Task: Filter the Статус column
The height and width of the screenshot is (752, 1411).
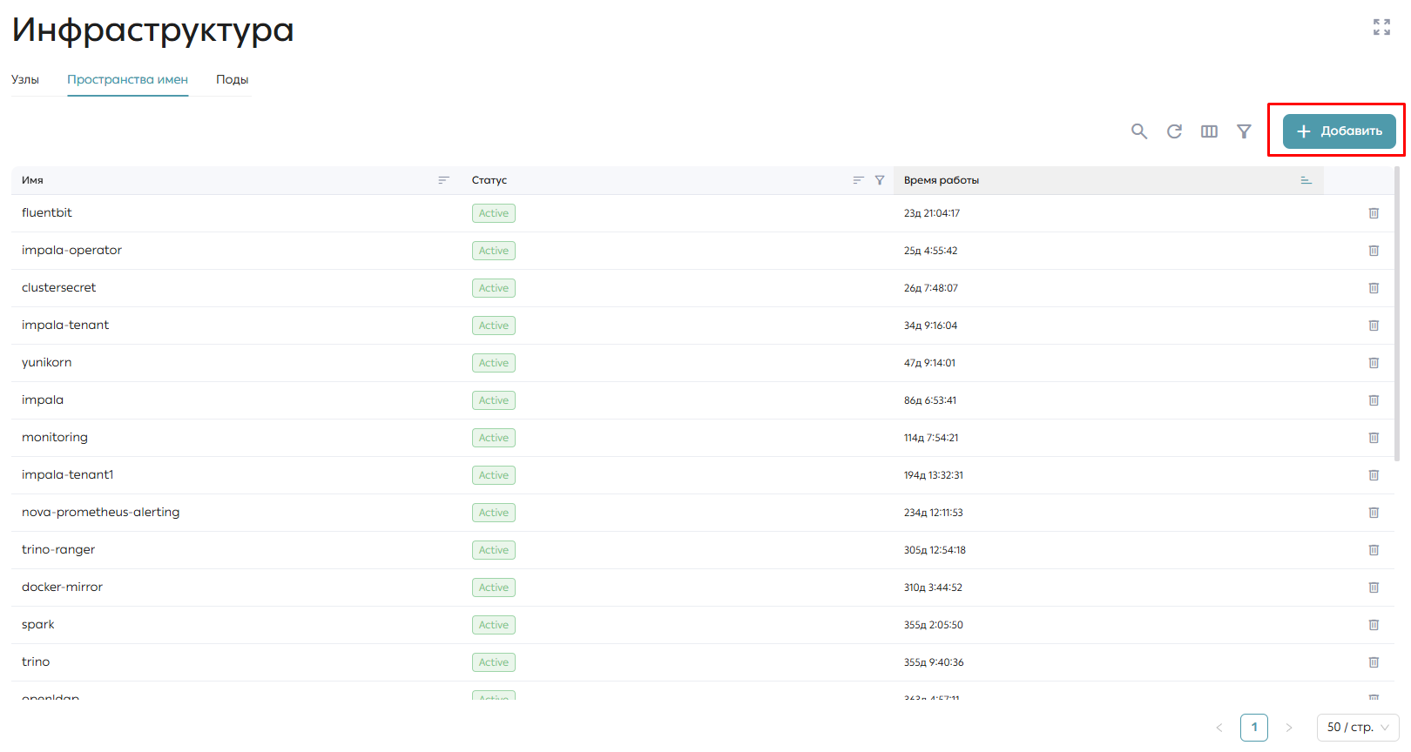Action: (x=880, y=180)
